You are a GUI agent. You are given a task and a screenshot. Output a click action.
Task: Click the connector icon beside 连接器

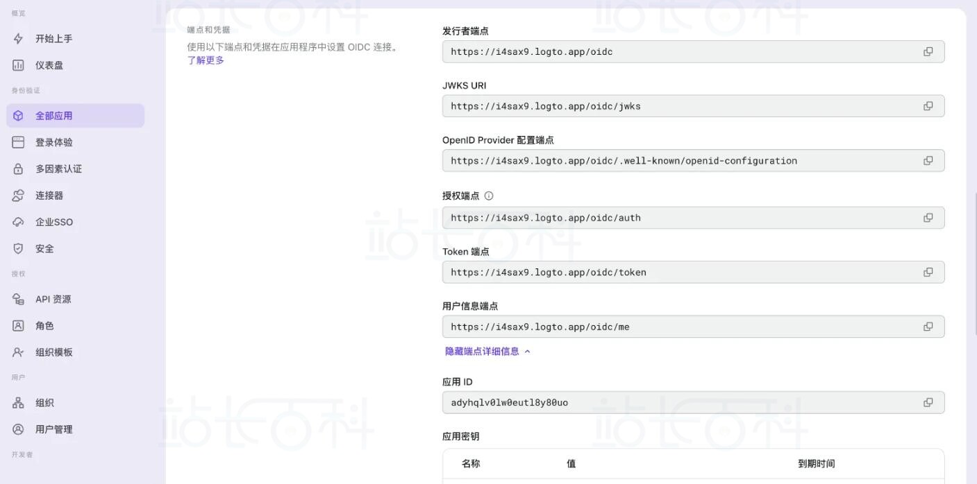(x=18, y=196)
